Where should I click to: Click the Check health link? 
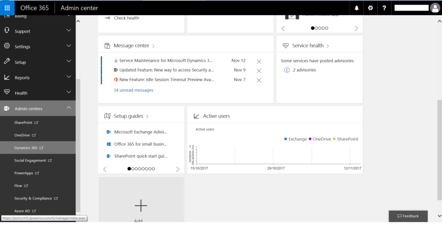126,18
